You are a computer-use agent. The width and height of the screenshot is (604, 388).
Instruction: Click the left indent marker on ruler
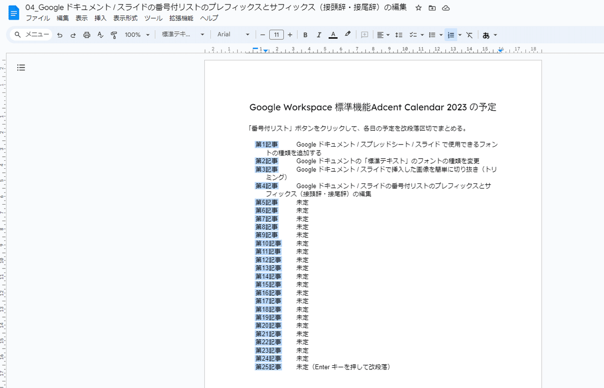point(265,50)
